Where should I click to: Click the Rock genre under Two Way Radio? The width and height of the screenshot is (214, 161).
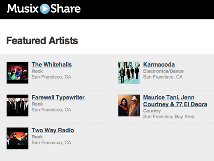pyautogui.click(x=37, y=137)
